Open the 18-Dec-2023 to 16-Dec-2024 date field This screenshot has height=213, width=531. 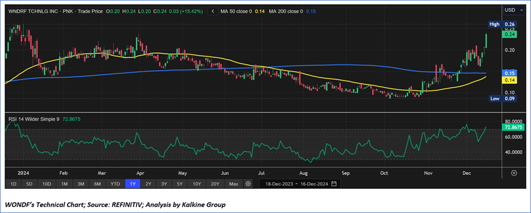click(x=296, y=184)
